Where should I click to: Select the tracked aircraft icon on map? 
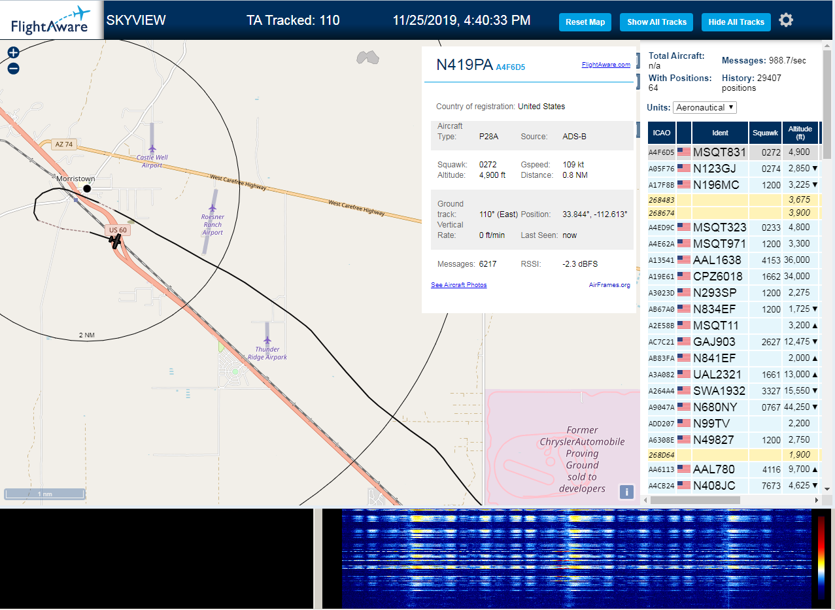tap(116, 241)
